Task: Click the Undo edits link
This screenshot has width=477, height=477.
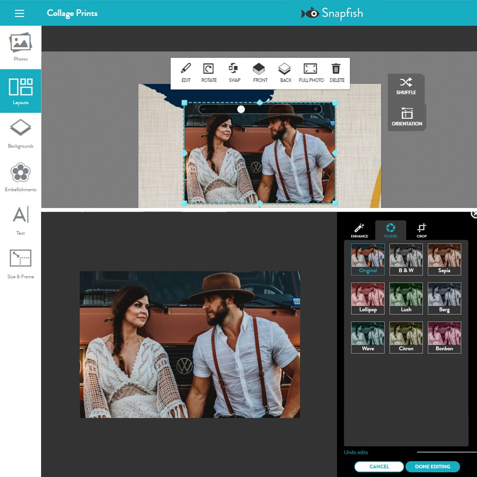Action: [356, 452]
